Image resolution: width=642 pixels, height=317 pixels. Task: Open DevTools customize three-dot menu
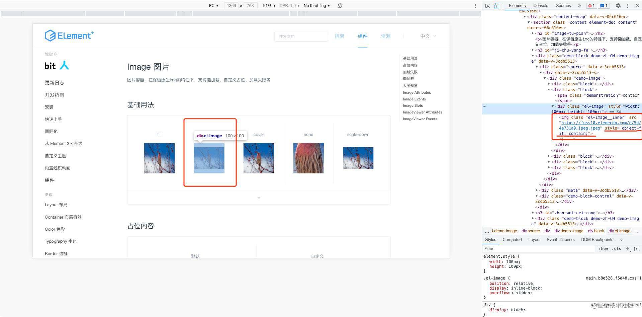[x=628, y=6]
